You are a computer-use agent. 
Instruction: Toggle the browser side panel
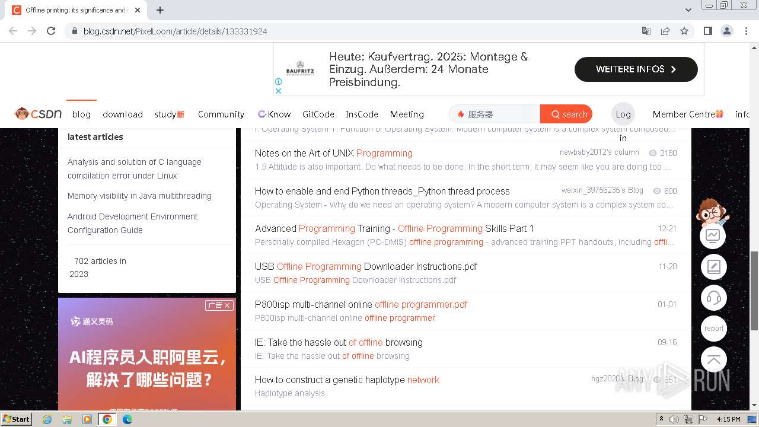707,31
